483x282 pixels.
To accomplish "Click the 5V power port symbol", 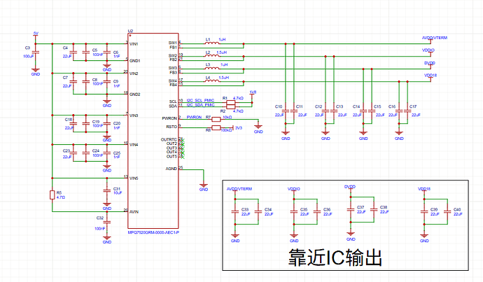I will click(x=36, y=34).
